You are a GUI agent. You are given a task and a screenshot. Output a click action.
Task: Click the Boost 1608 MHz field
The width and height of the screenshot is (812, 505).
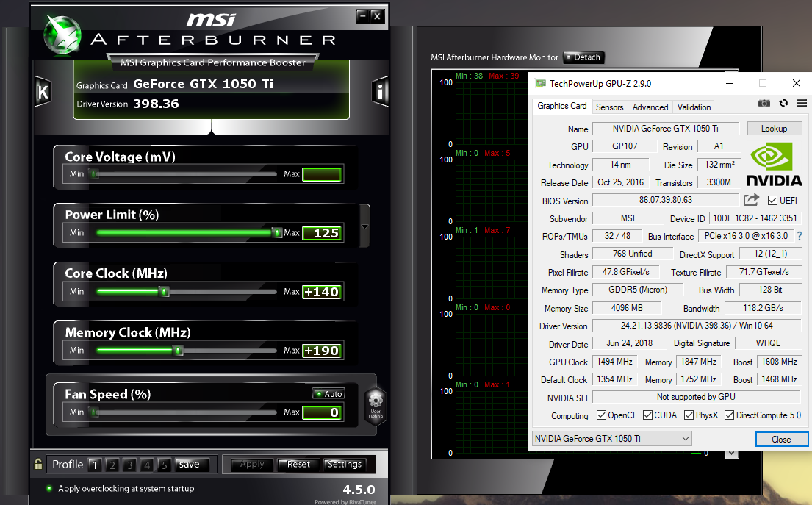(779, 362)
